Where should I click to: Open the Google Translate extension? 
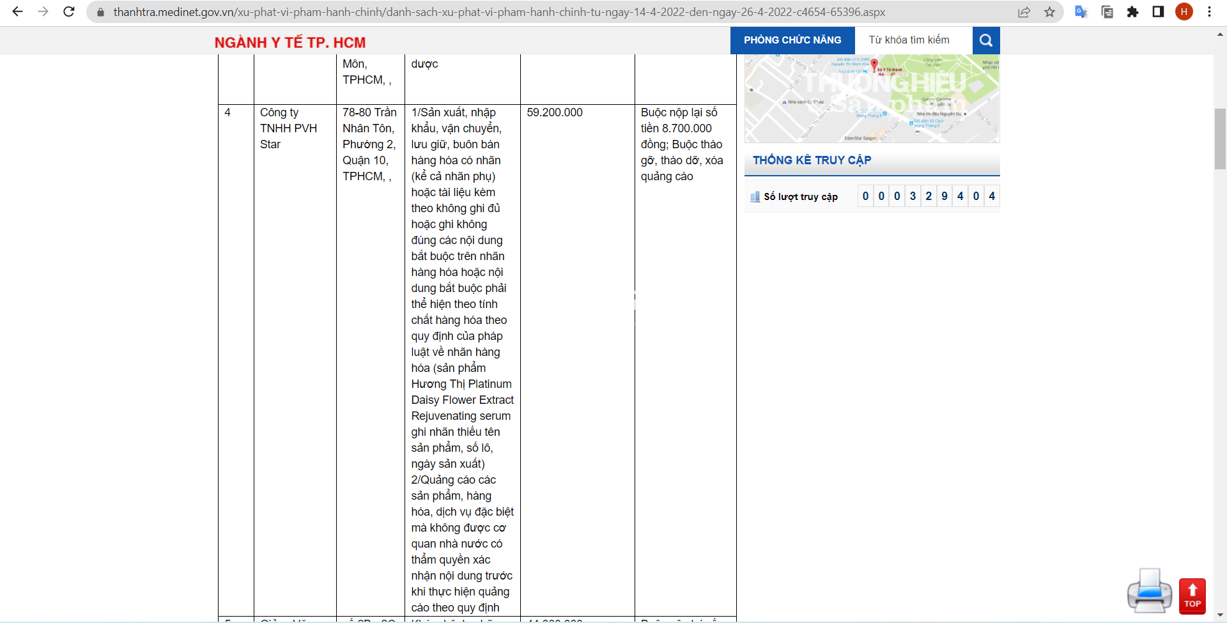tap(1081, 12)
